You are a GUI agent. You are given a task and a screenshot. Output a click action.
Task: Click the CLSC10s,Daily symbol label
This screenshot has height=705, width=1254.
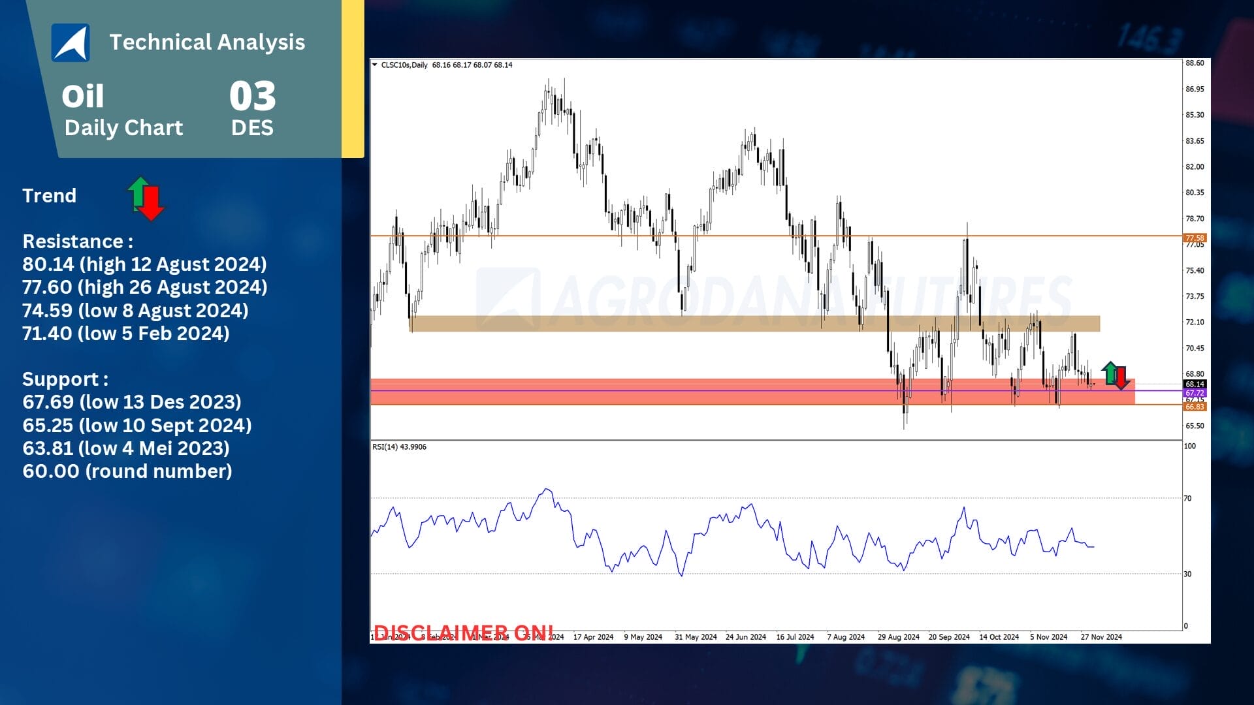click(x=404, y=65)
